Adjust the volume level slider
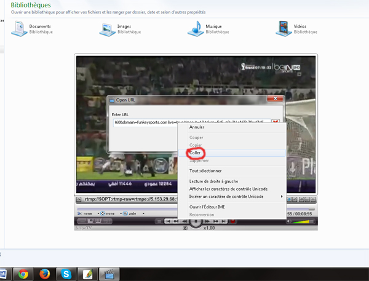This screenshot has width=369, height=281. tap(304, 221)
